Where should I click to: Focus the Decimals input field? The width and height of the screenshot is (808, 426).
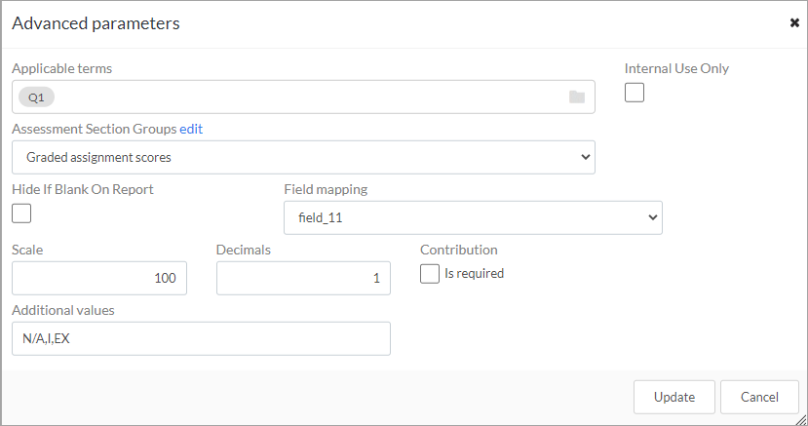(x=303, y=278)
